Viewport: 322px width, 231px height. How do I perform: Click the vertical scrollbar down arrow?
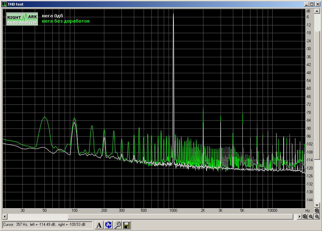317,205
